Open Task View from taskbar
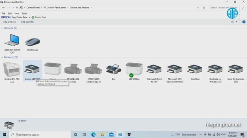247x138 pixels. [x=84, y=135]
